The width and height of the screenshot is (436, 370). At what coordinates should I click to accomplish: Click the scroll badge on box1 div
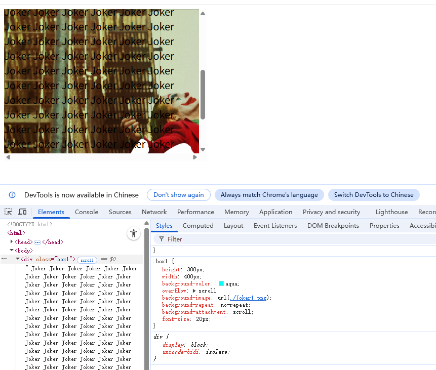click(87, 260)
